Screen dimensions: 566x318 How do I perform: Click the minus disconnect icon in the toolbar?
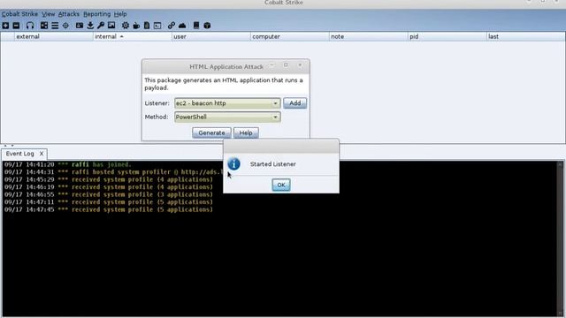coord(16,26)
